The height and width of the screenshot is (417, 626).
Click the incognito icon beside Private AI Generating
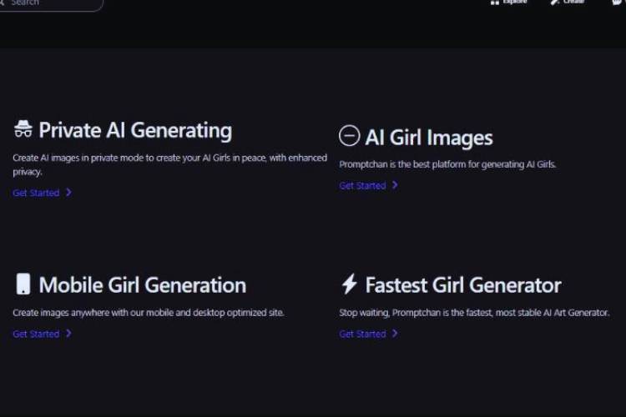click(x=23, y=128)
